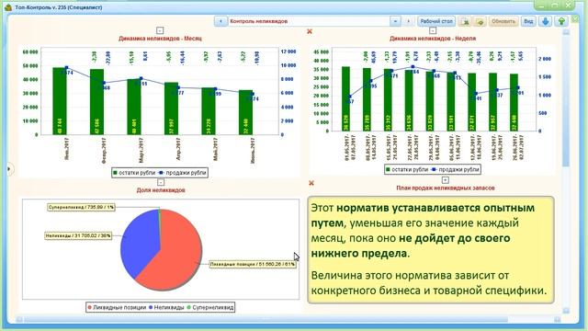Click 'остатки рубли' green legend marker in weekly chart

click(x=388, y=169)
